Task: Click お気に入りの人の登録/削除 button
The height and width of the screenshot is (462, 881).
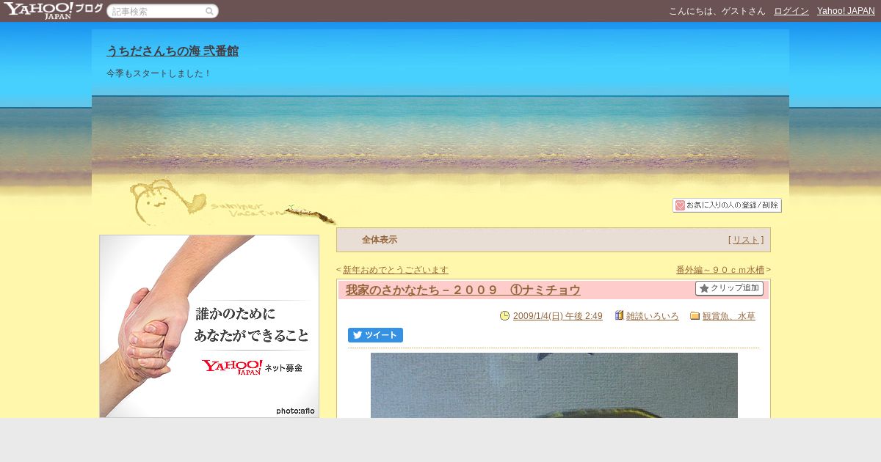Action: [x=727, y=205]
